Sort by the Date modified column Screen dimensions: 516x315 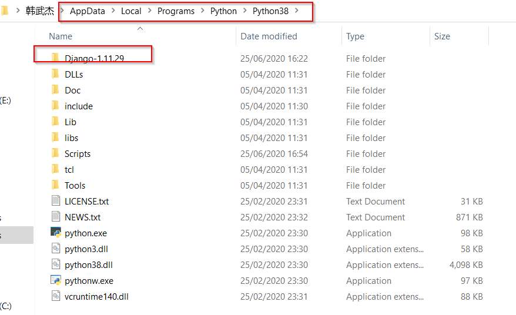(x=269, y=36)
